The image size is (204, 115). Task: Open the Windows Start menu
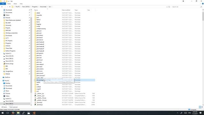click(x=3, y=113)
